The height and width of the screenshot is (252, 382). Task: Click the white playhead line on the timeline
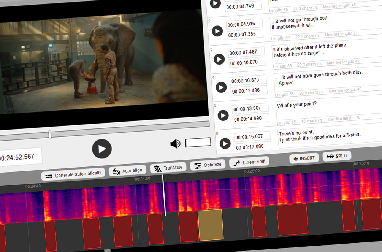(164, 195)
